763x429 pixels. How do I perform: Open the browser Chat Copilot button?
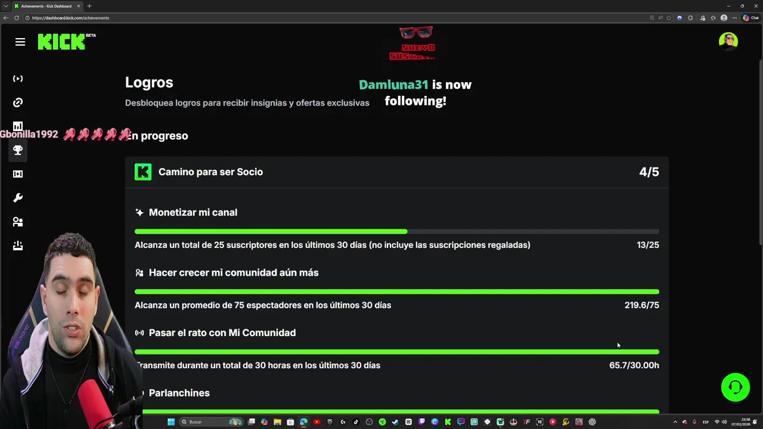[751, 18]
